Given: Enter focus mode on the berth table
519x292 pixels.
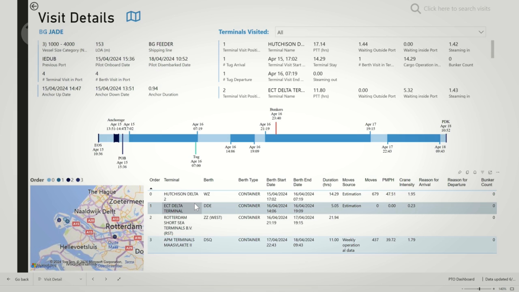Looking at the screenshot, I should click(490, 172).
